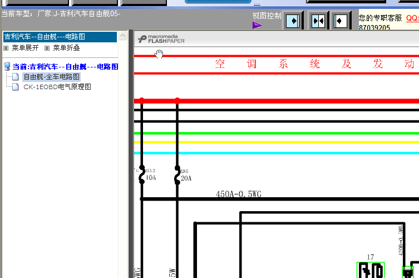Click the computer icon beside the tree root
This screenshot has height=278, width=419.
click(7, 66)
